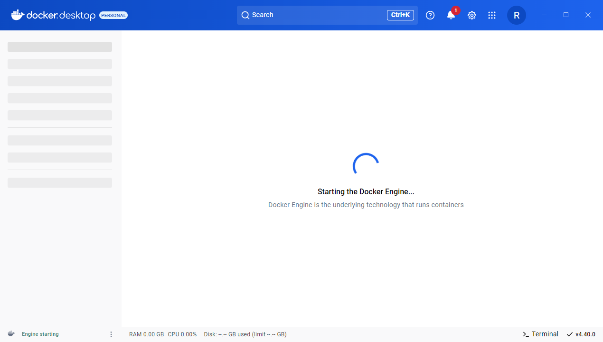Click the CPU 0.00% readout
Screen dimensions: 603x342
coord(182,334)
